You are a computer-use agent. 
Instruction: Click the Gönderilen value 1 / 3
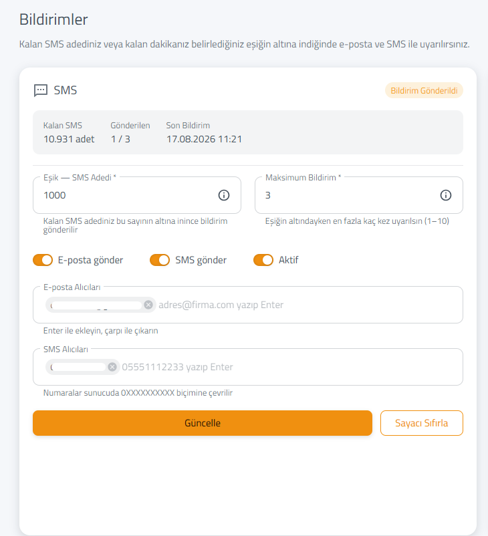(x=120, y=139)
